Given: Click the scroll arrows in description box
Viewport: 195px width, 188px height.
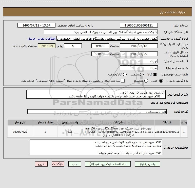Looking at the screenshot, I should tap(163, 93).
